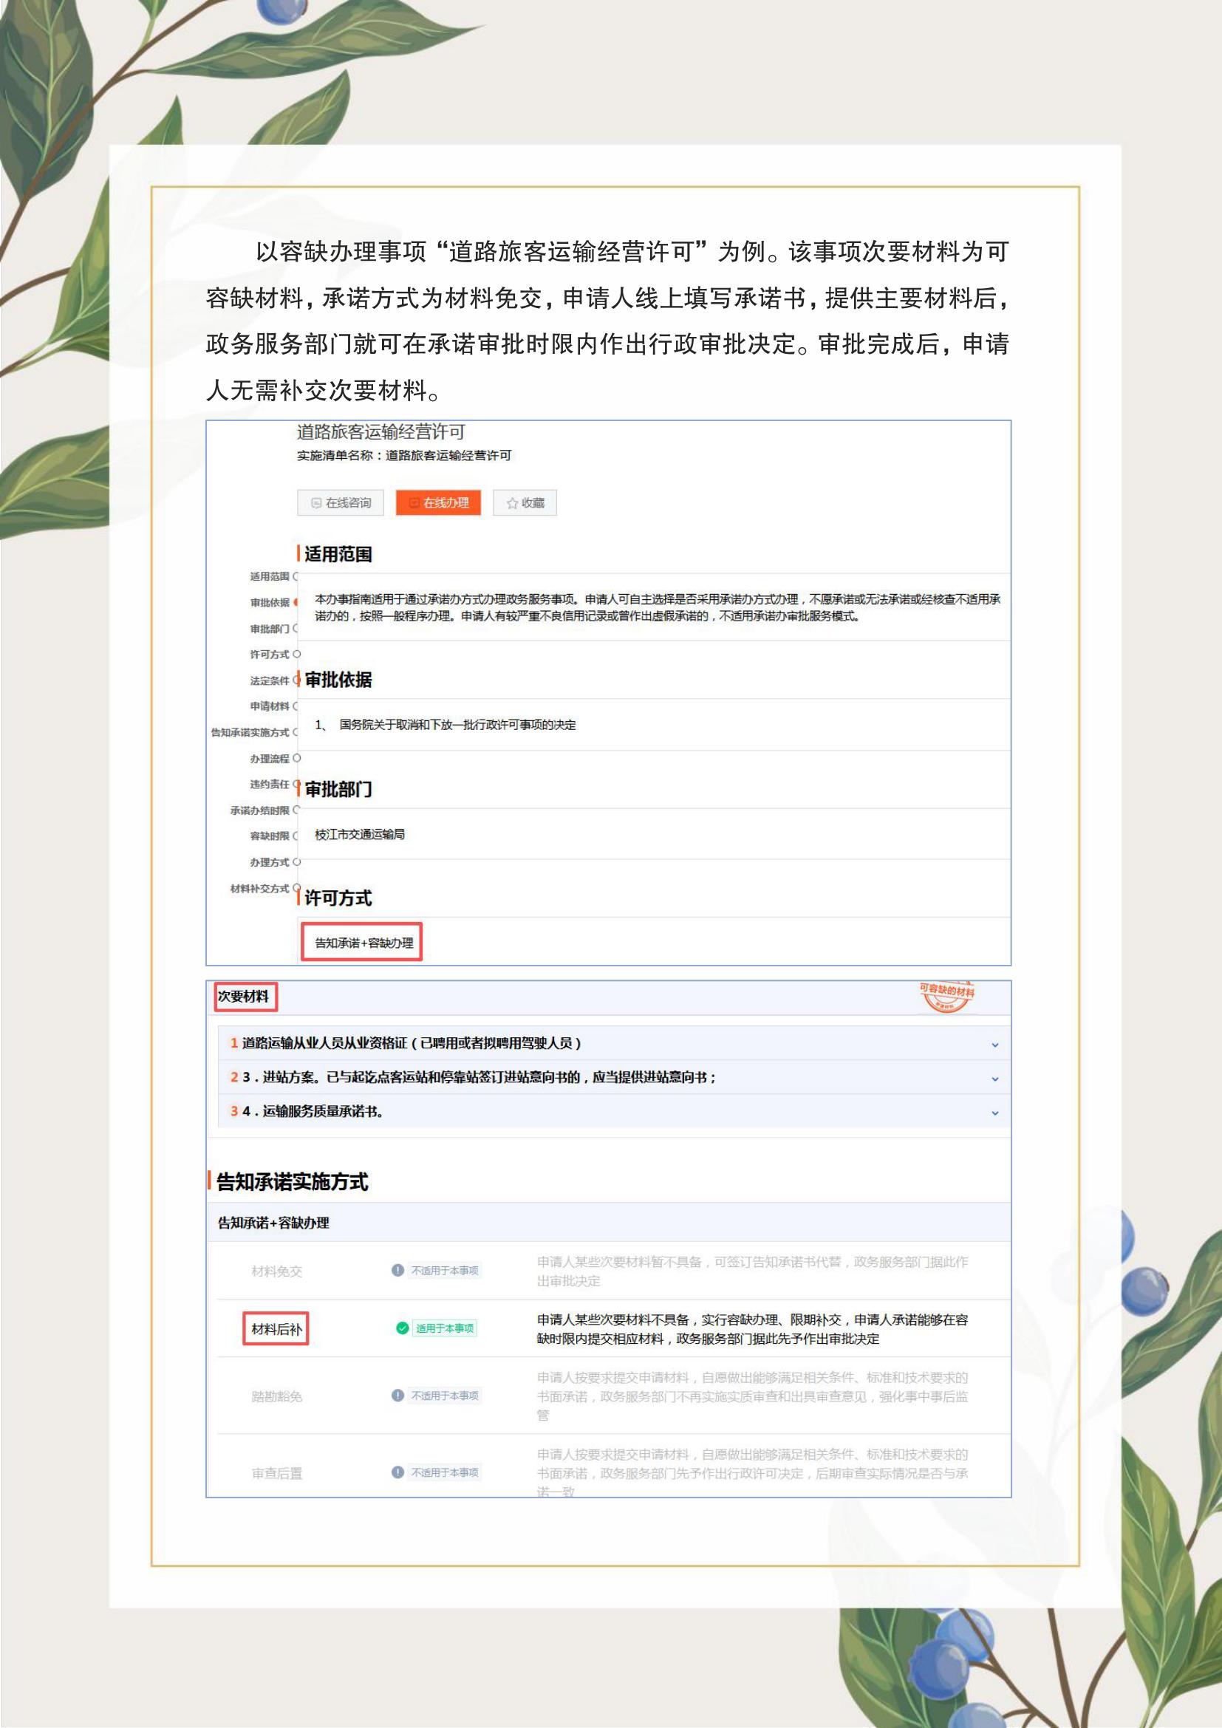This screenshot has height=1728, width=1222.
Task: Expand the 道路运输从业人员从业资格证 material row
Action: click(x=994, y=1045)
